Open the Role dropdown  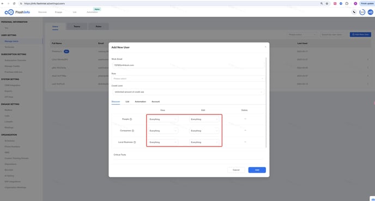(188, 78)
